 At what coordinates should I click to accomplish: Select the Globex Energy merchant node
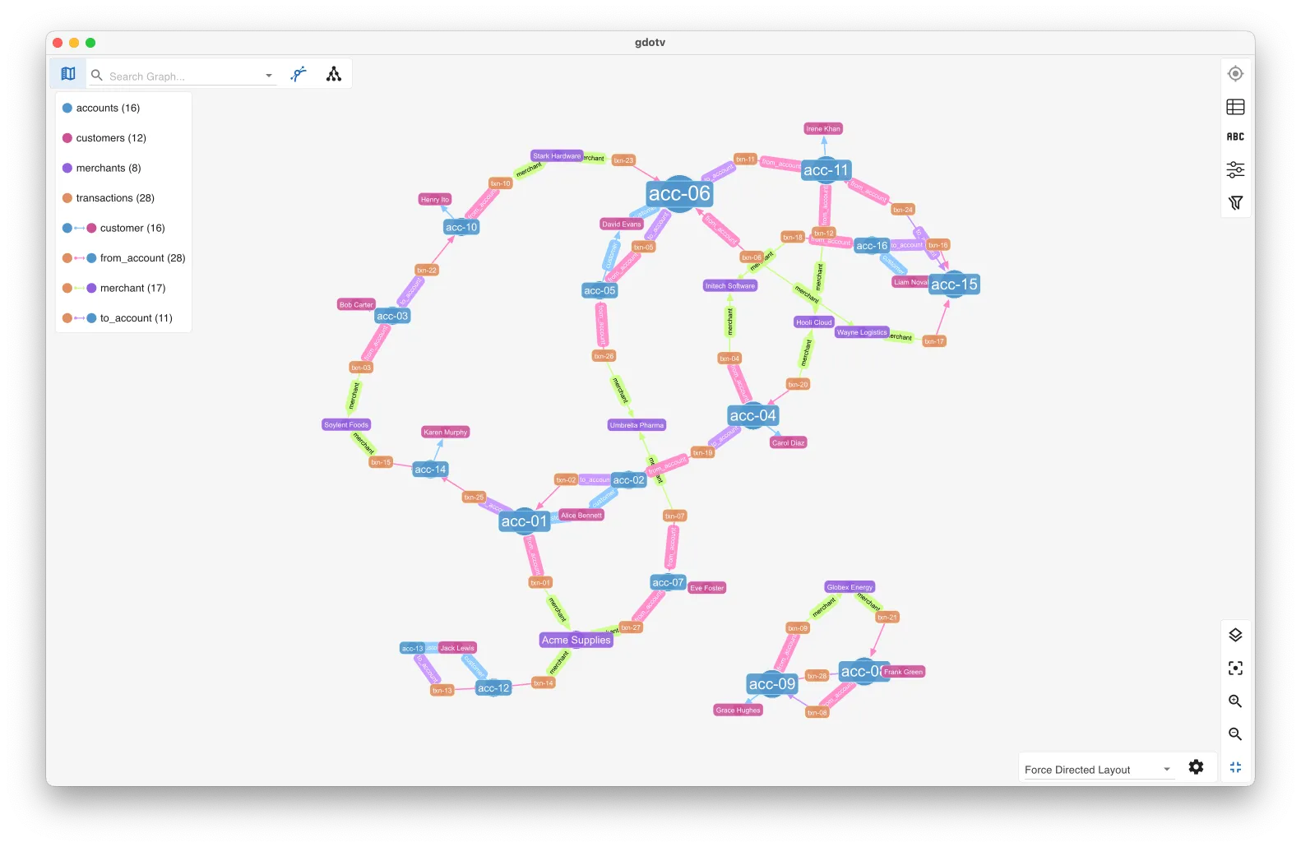tap(850, 587)
